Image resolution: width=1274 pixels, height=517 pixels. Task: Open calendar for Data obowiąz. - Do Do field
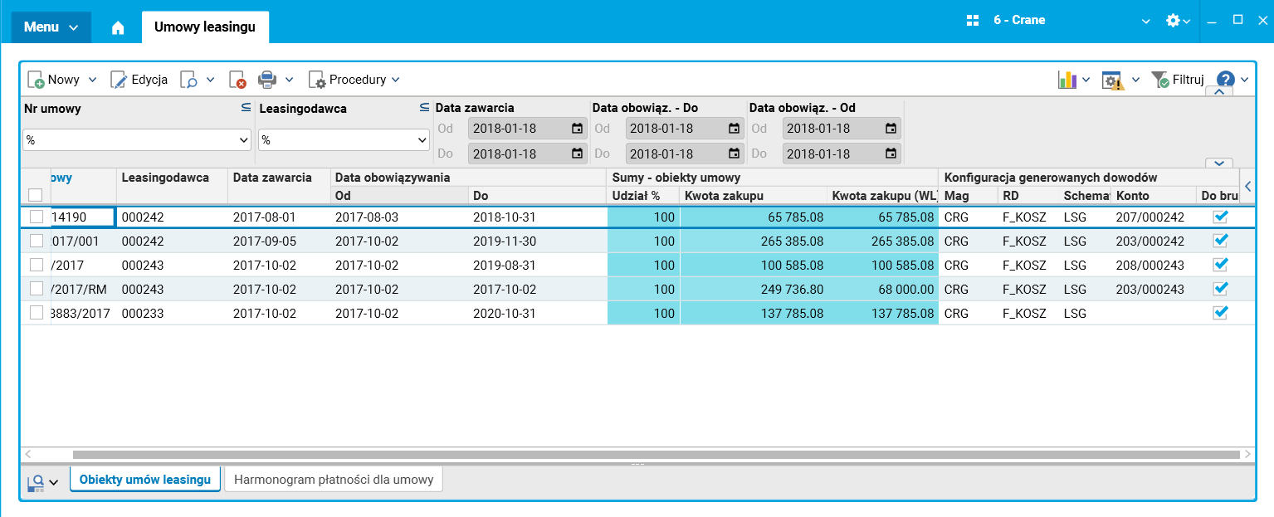click(734, 154)
